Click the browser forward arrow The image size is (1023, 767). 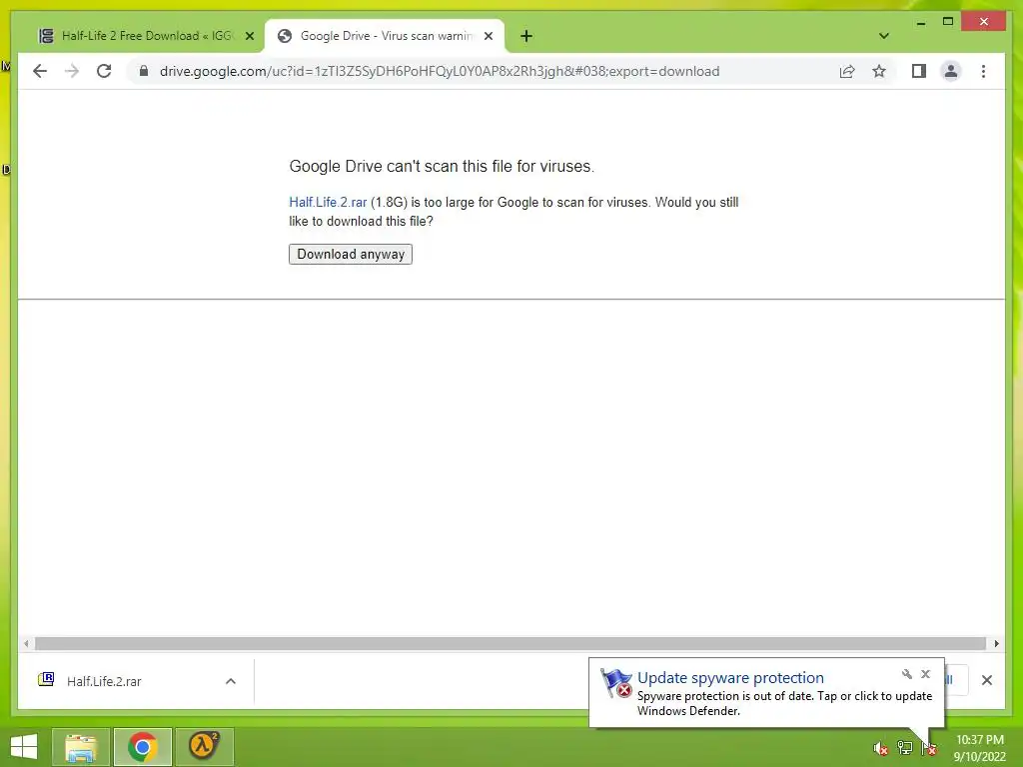72,71
